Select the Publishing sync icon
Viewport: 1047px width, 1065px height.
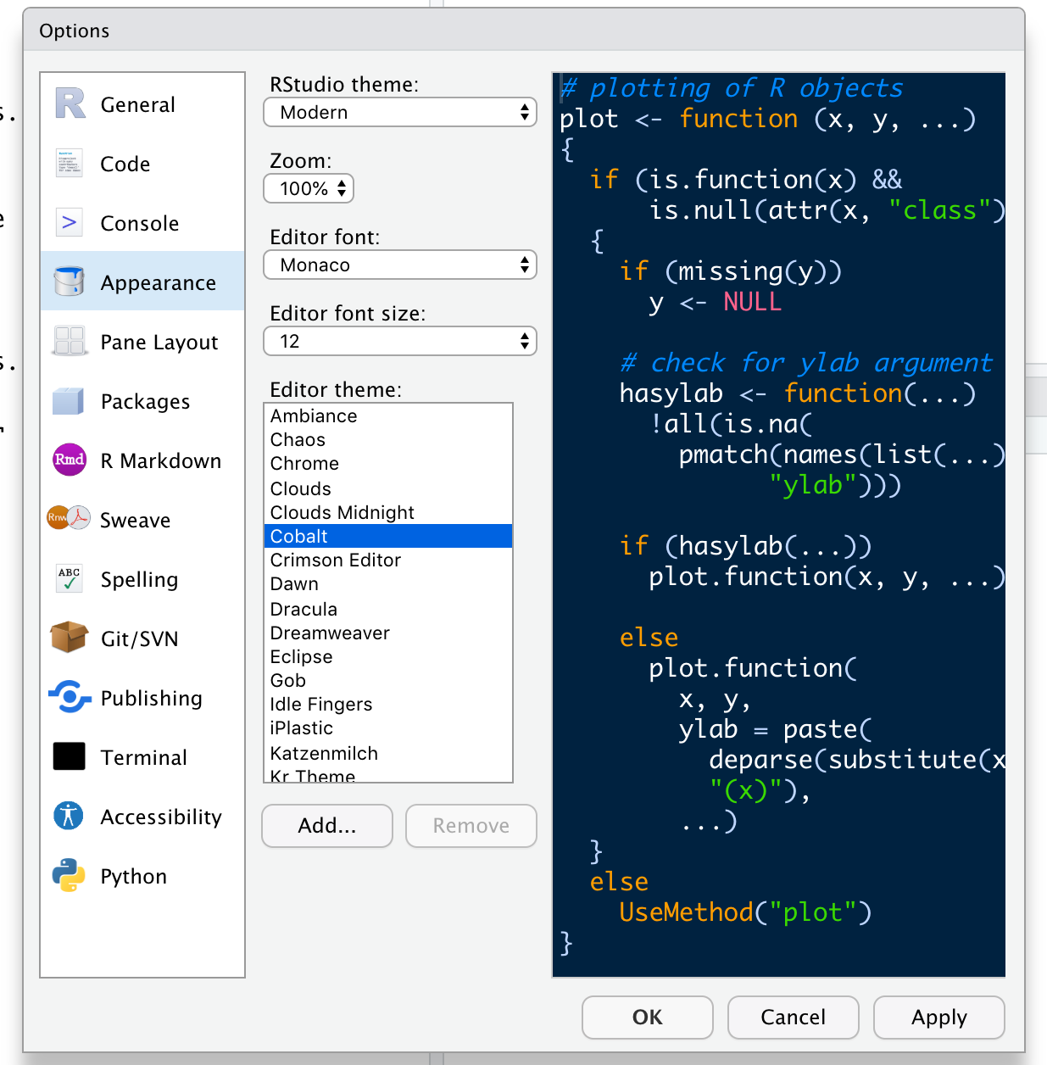tap(70, 697)
